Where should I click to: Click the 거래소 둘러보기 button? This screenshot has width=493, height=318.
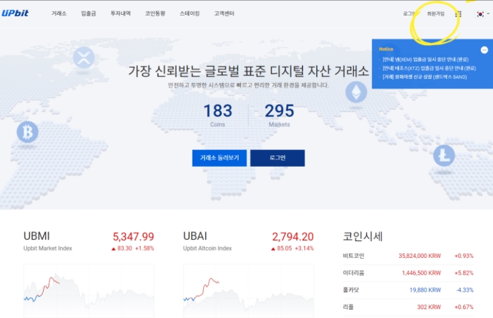(x=219, y=158)
